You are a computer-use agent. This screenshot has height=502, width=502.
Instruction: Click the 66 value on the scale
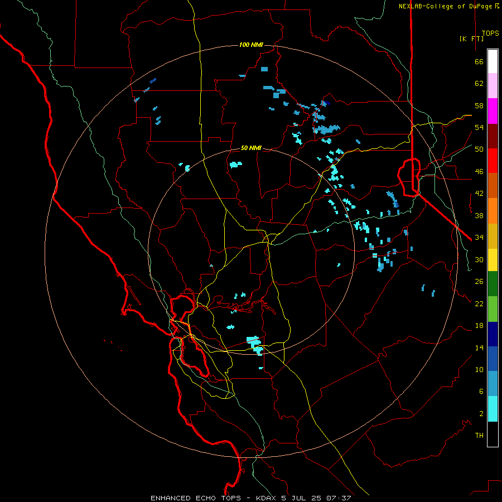click(479, 62)
